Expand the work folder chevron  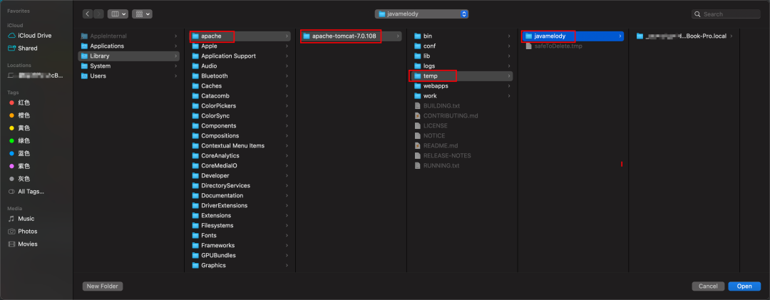click(x=509, y=96)
